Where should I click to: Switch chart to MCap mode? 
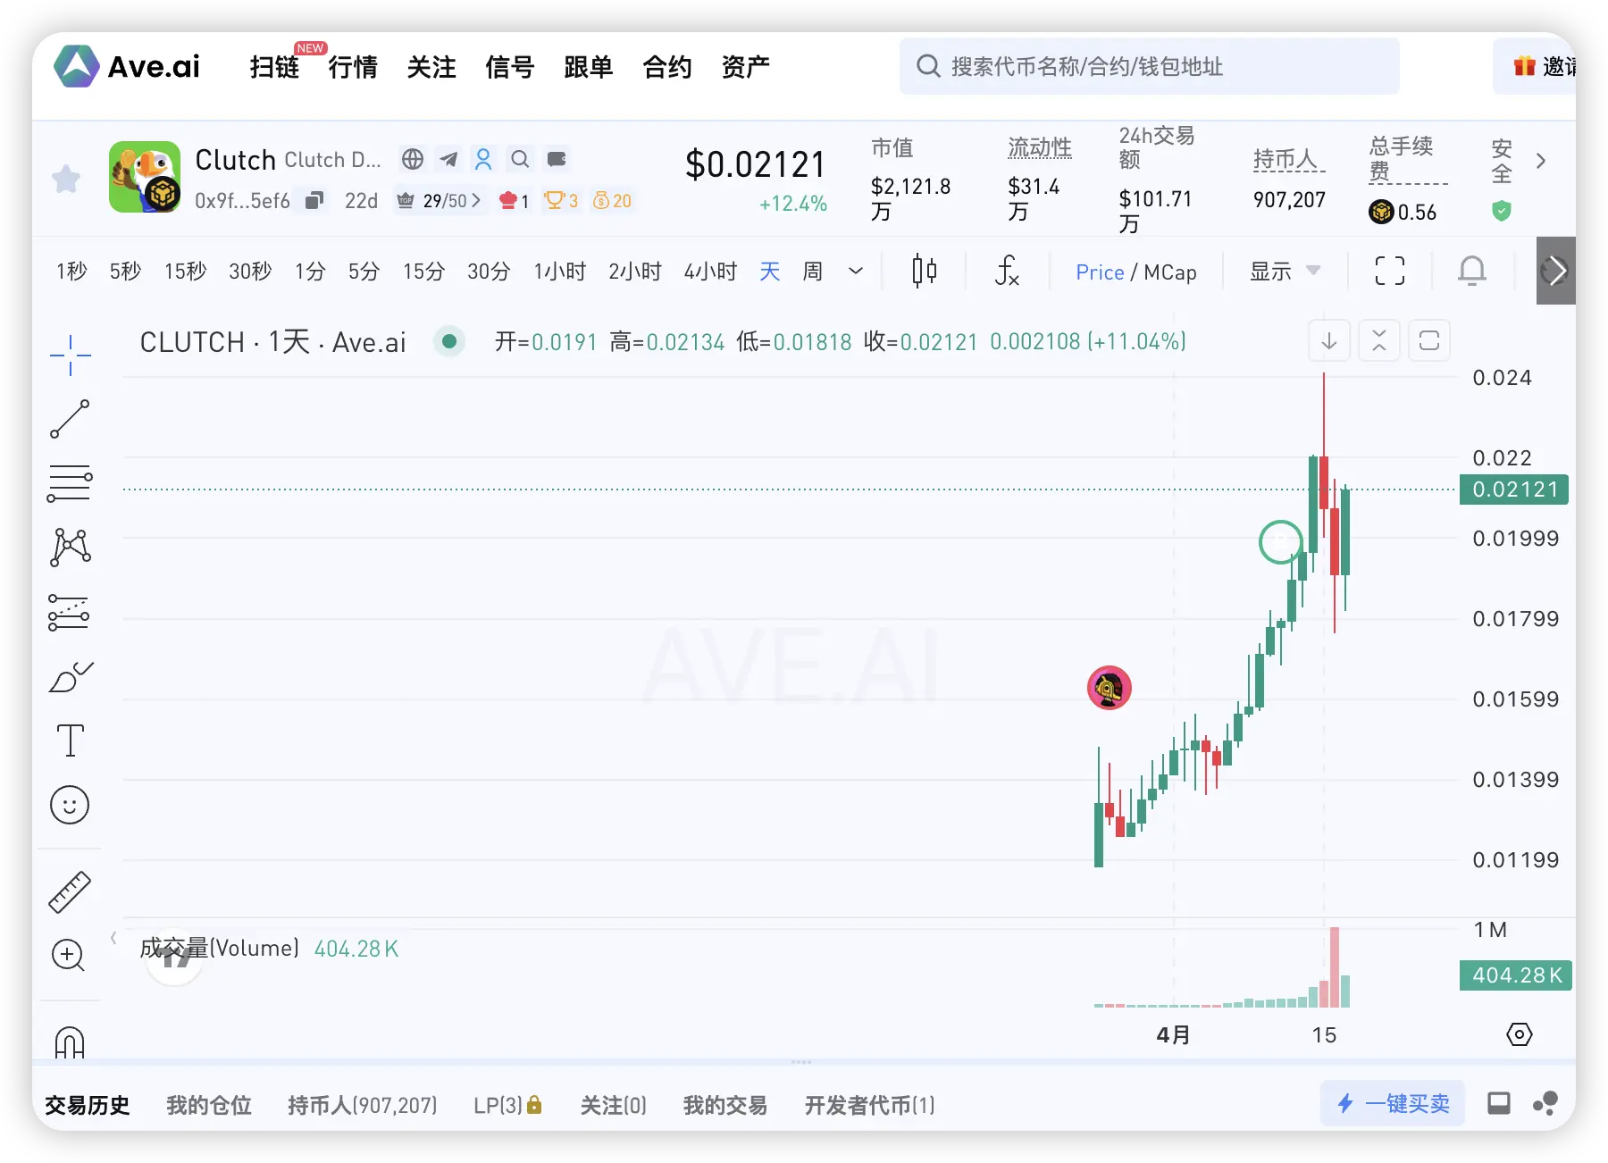(x=1170, y=272)
